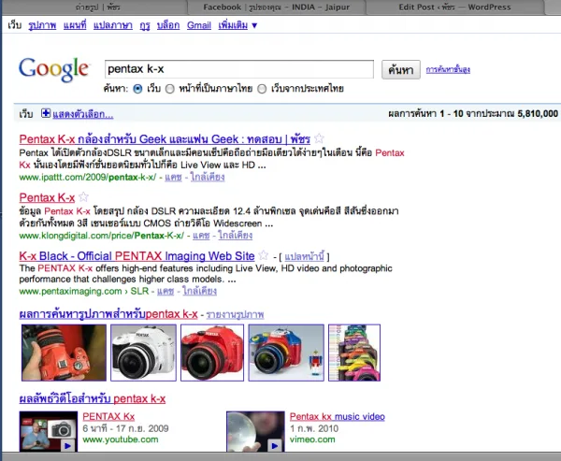Open similar link for ipattt.com result
Screen dimensions: 561x461
(208, 177)
